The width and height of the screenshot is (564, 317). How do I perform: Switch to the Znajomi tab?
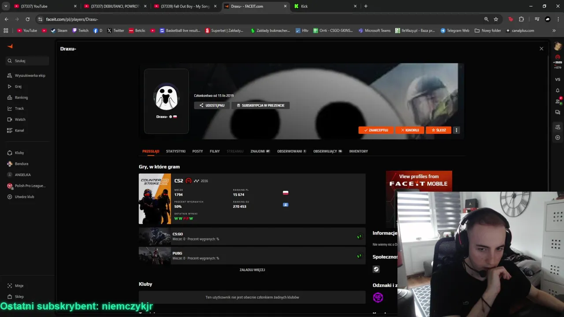[260, 151]
